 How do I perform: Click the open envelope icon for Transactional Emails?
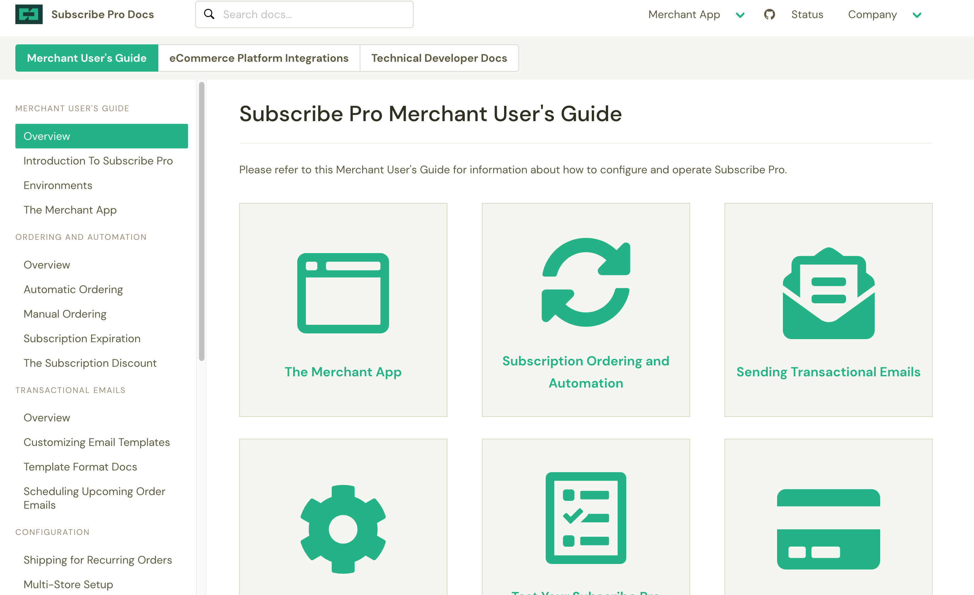tap(829, 293)
